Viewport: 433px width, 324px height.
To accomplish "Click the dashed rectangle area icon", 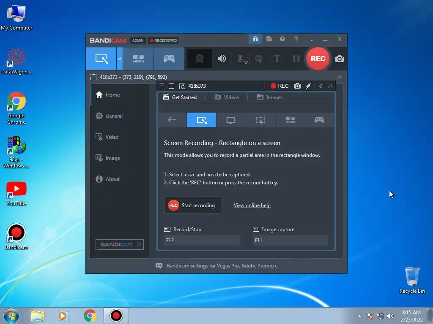I will (93, 77).
